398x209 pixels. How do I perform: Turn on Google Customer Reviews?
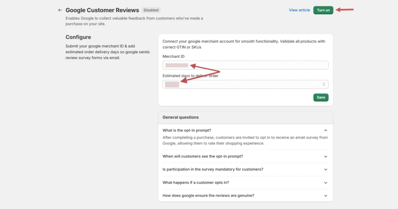323,10
